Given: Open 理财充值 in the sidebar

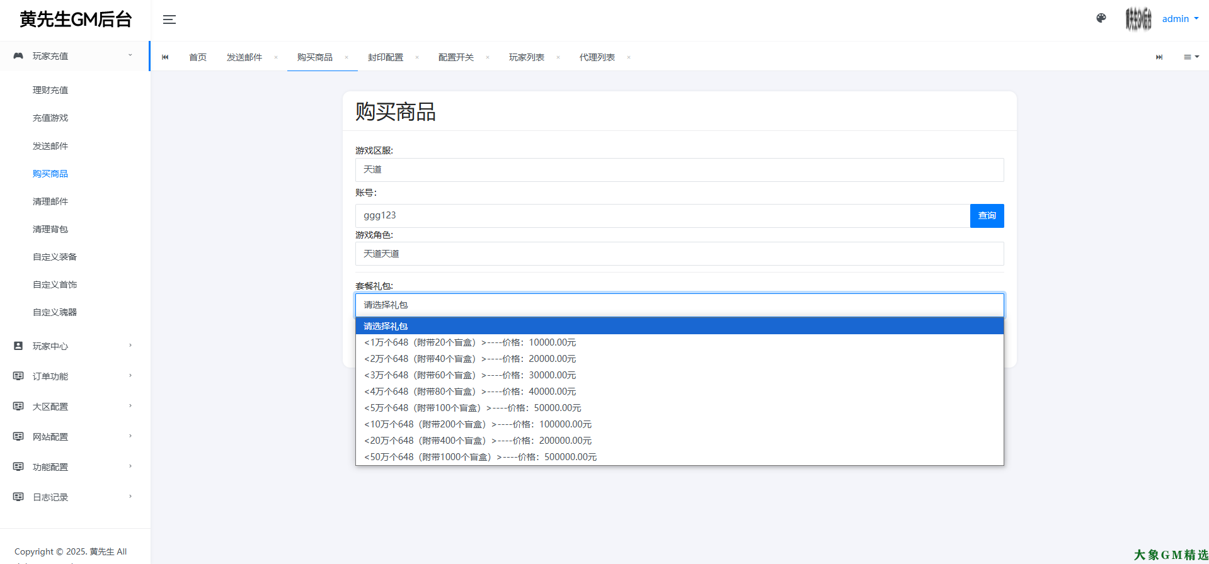Looking at the screenshot, I should [x=50, y=90].
